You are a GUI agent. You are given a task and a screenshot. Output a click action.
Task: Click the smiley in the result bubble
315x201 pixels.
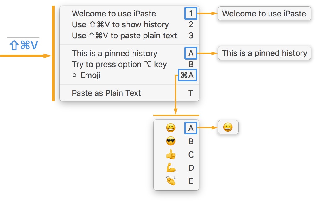coord(228,127)
